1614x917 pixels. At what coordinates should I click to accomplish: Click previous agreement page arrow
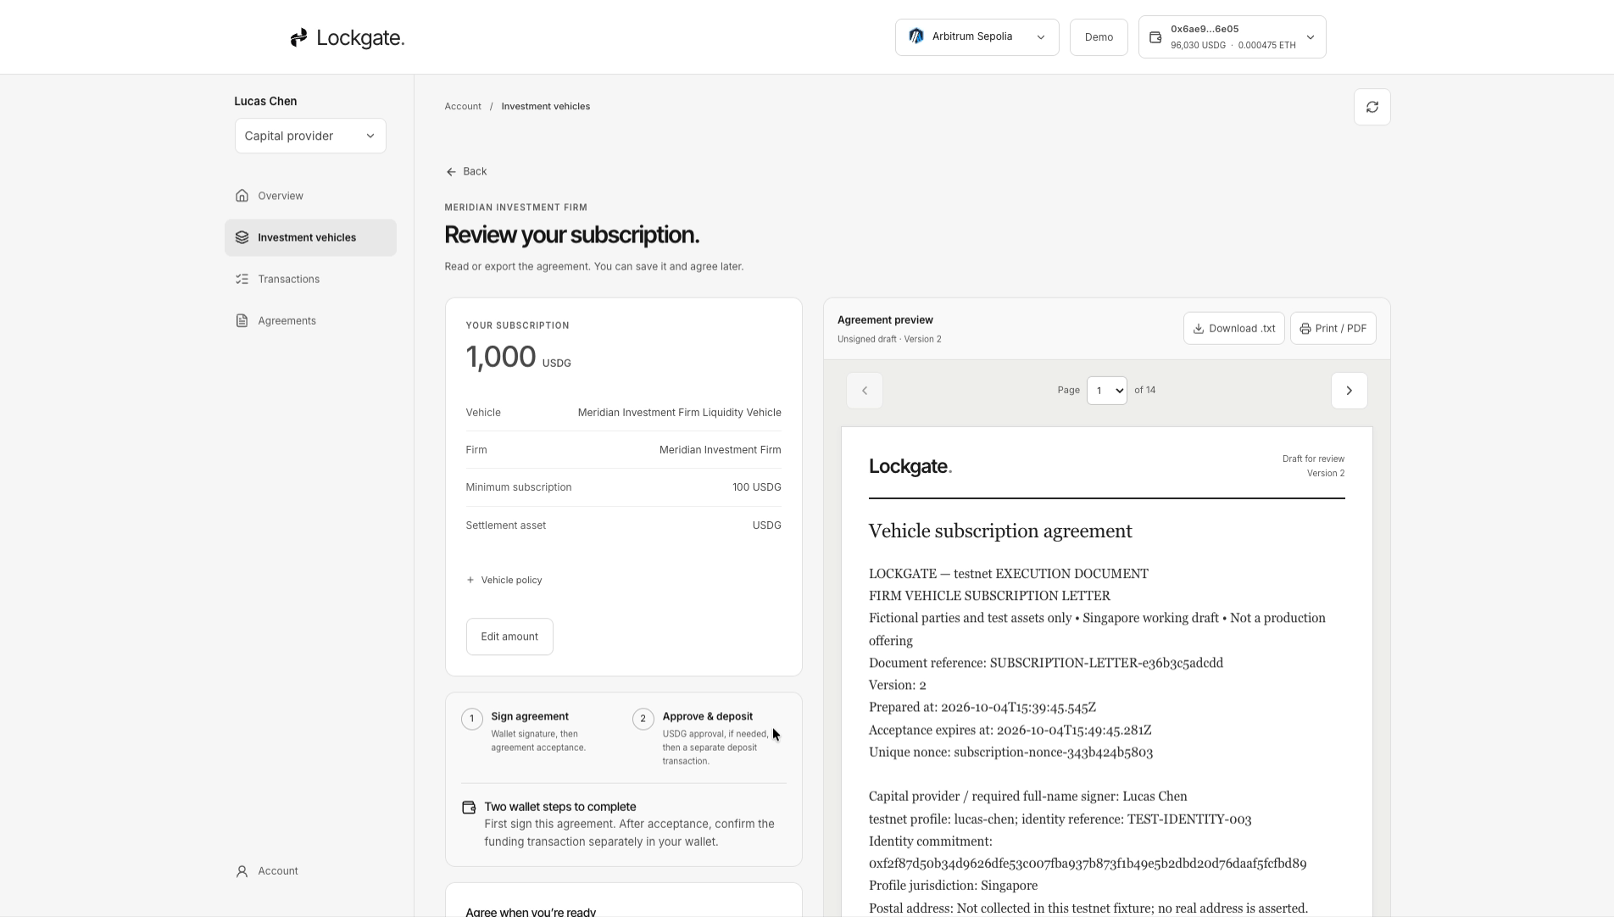click(864, 391)
